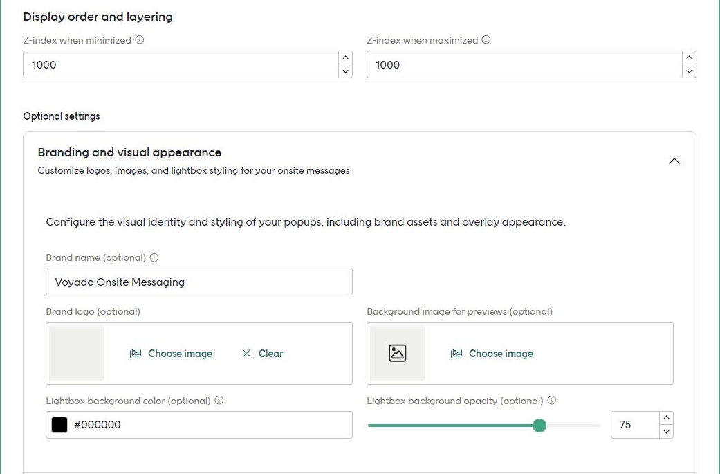Decrease Z-index when maximized value

[x=689, y=71]
